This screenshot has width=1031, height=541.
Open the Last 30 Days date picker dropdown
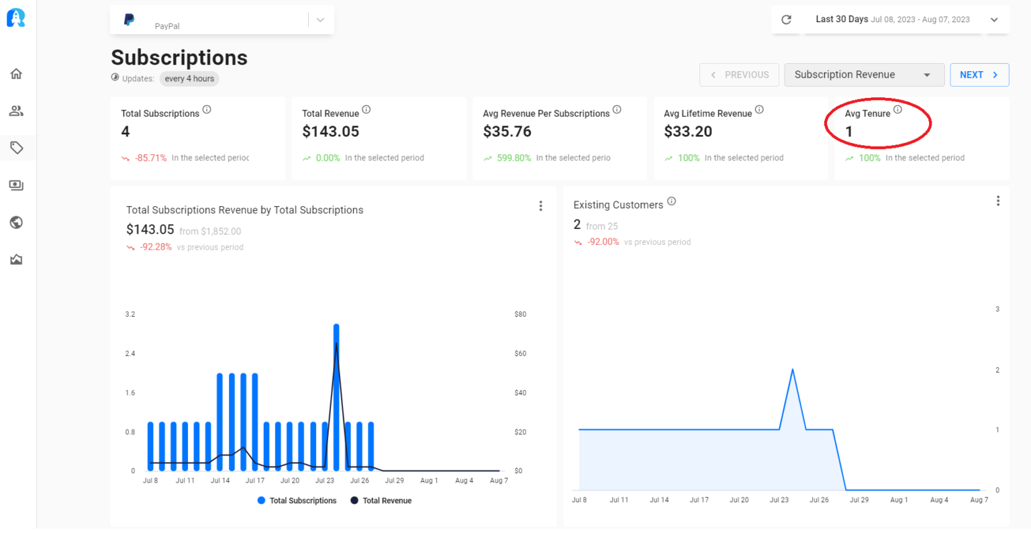[994, 19]
